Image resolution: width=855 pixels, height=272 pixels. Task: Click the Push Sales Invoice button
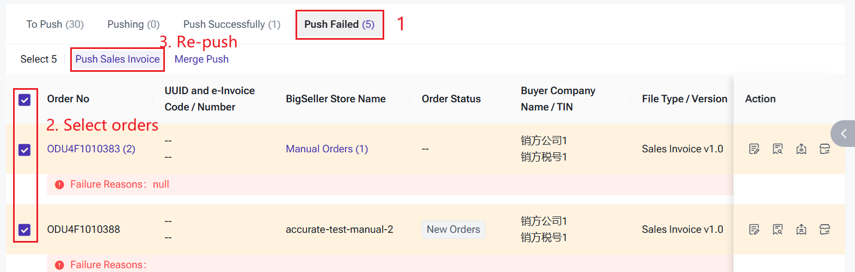tap(118, 59)
